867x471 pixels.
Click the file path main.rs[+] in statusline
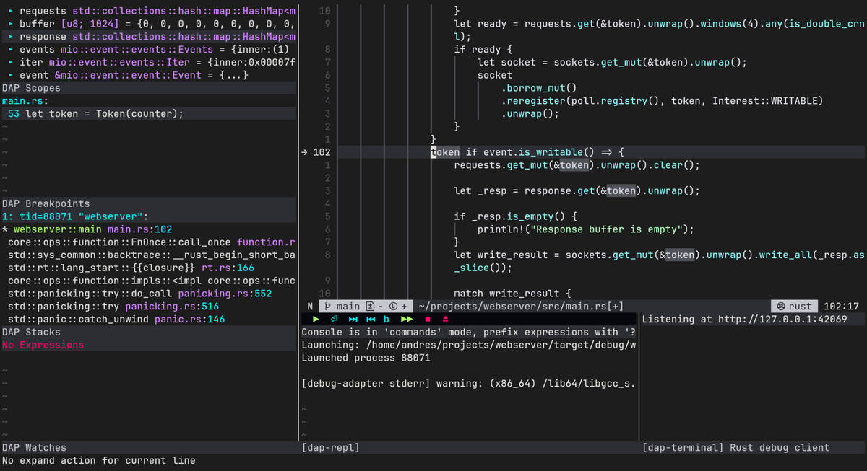point(521,307)
